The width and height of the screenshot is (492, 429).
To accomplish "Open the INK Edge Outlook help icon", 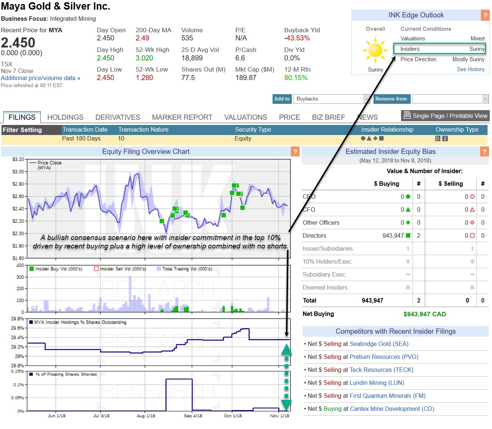I will pos(485,15).
